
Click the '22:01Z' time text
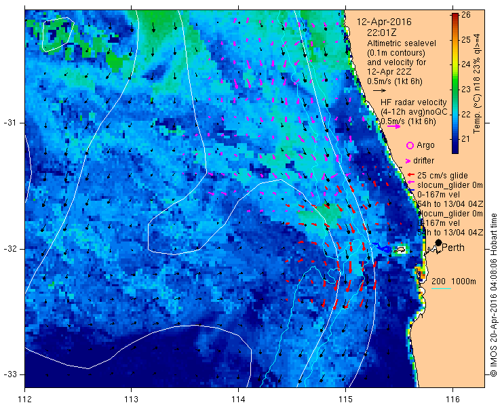pos(382,33)
